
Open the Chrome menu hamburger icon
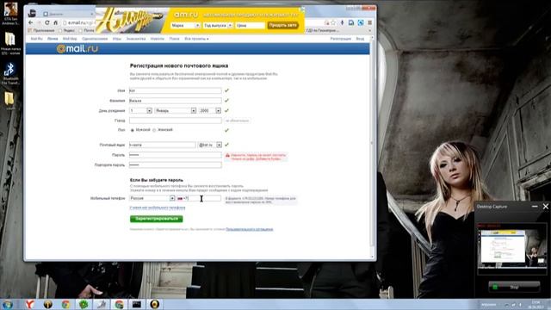369,22
